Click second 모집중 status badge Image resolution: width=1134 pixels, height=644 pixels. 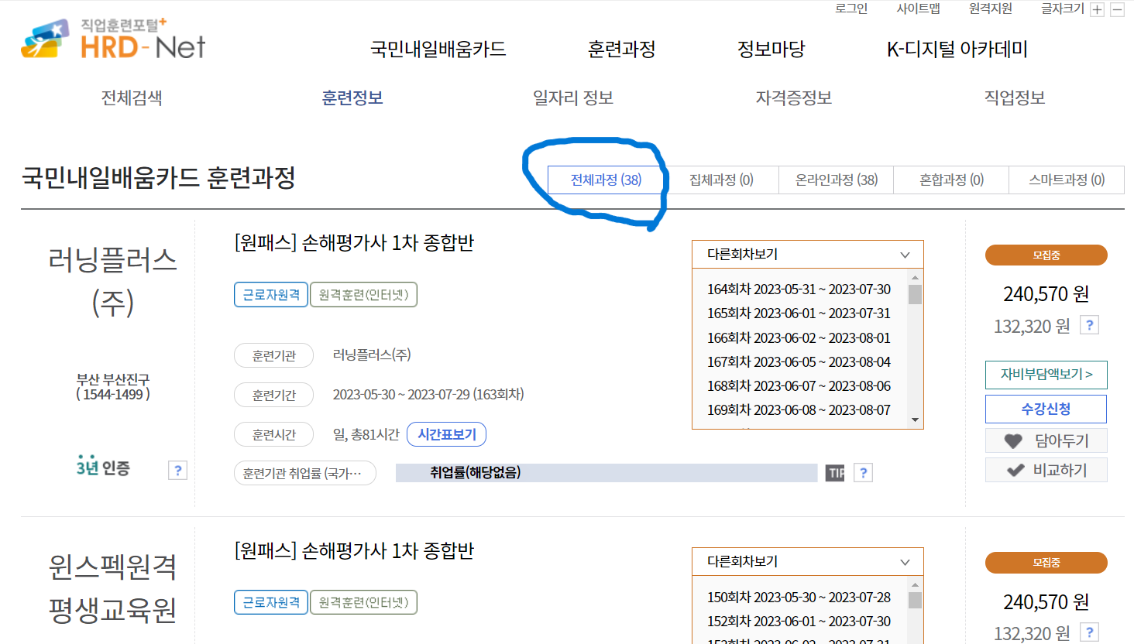pos(1046,563)
